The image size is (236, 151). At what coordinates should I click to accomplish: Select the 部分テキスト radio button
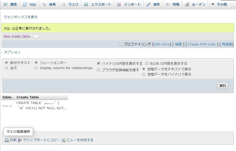pyautogui.click(x=6, y=62)
